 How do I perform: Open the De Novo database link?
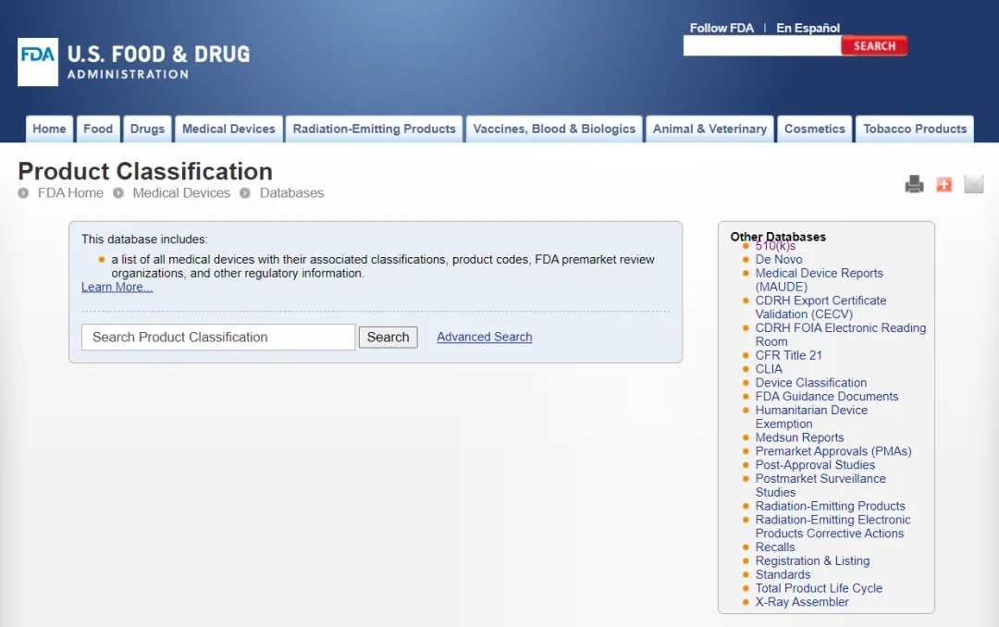pos(779,260)
